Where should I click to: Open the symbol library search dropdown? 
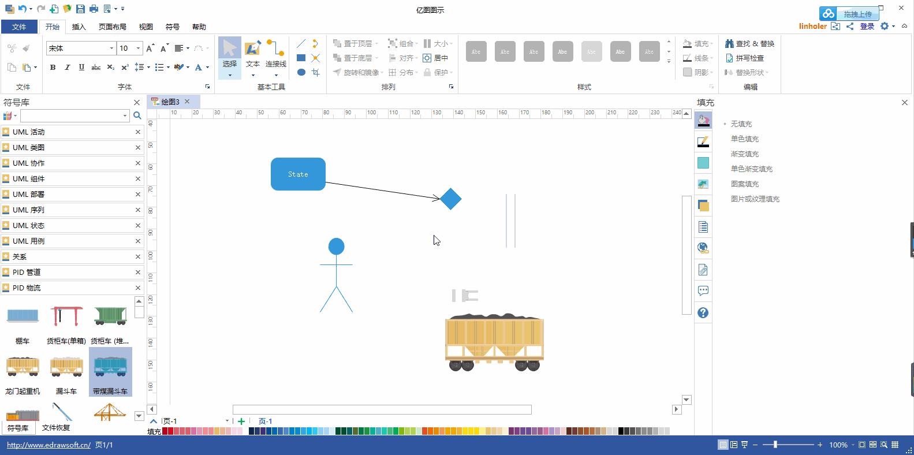(x=125, y=115)
